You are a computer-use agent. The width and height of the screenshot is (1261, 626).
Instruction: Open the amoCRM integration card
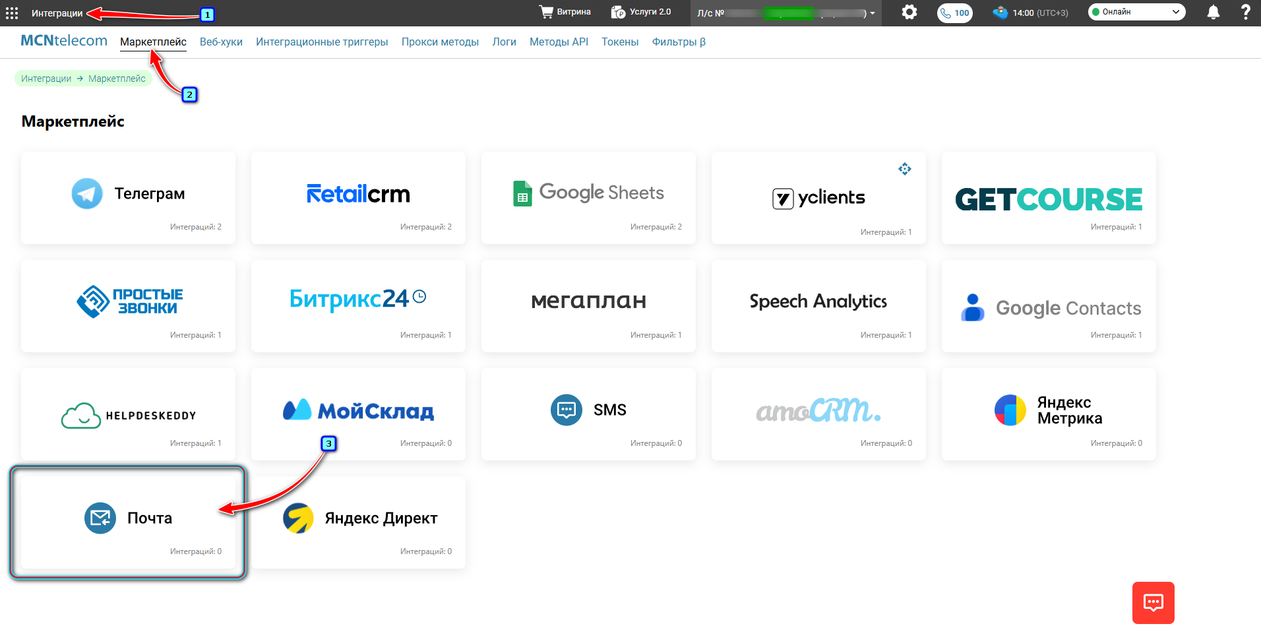(x=818, y=414)
